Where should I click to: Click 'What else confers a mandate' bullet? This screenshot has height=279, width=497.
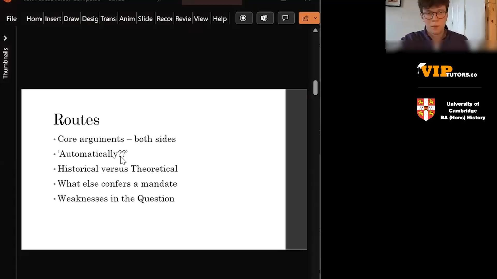pyautogui.click(x=117, y=184)
